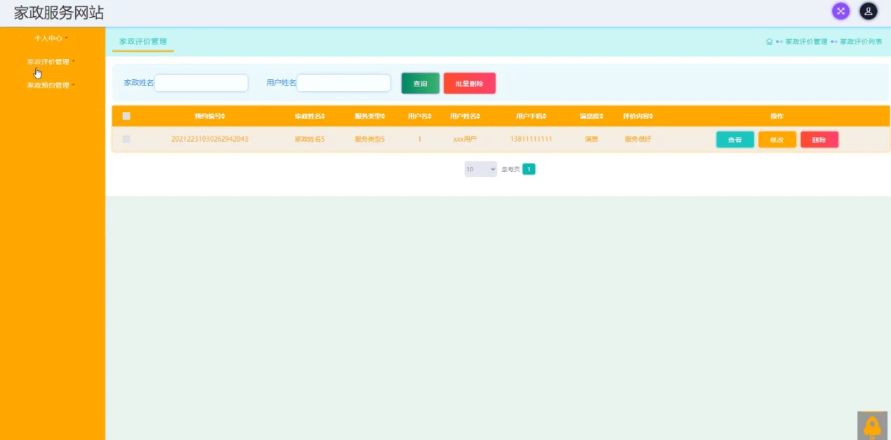This screenshot has width=891, height=440.
Task: Click the red 删除 button in the row
Action: coord(819,140)
